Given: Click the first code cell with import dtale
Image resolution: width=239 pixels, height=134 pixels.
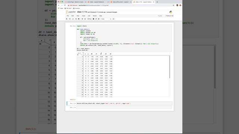Looking at the screenshot, I should coord(124,38).
